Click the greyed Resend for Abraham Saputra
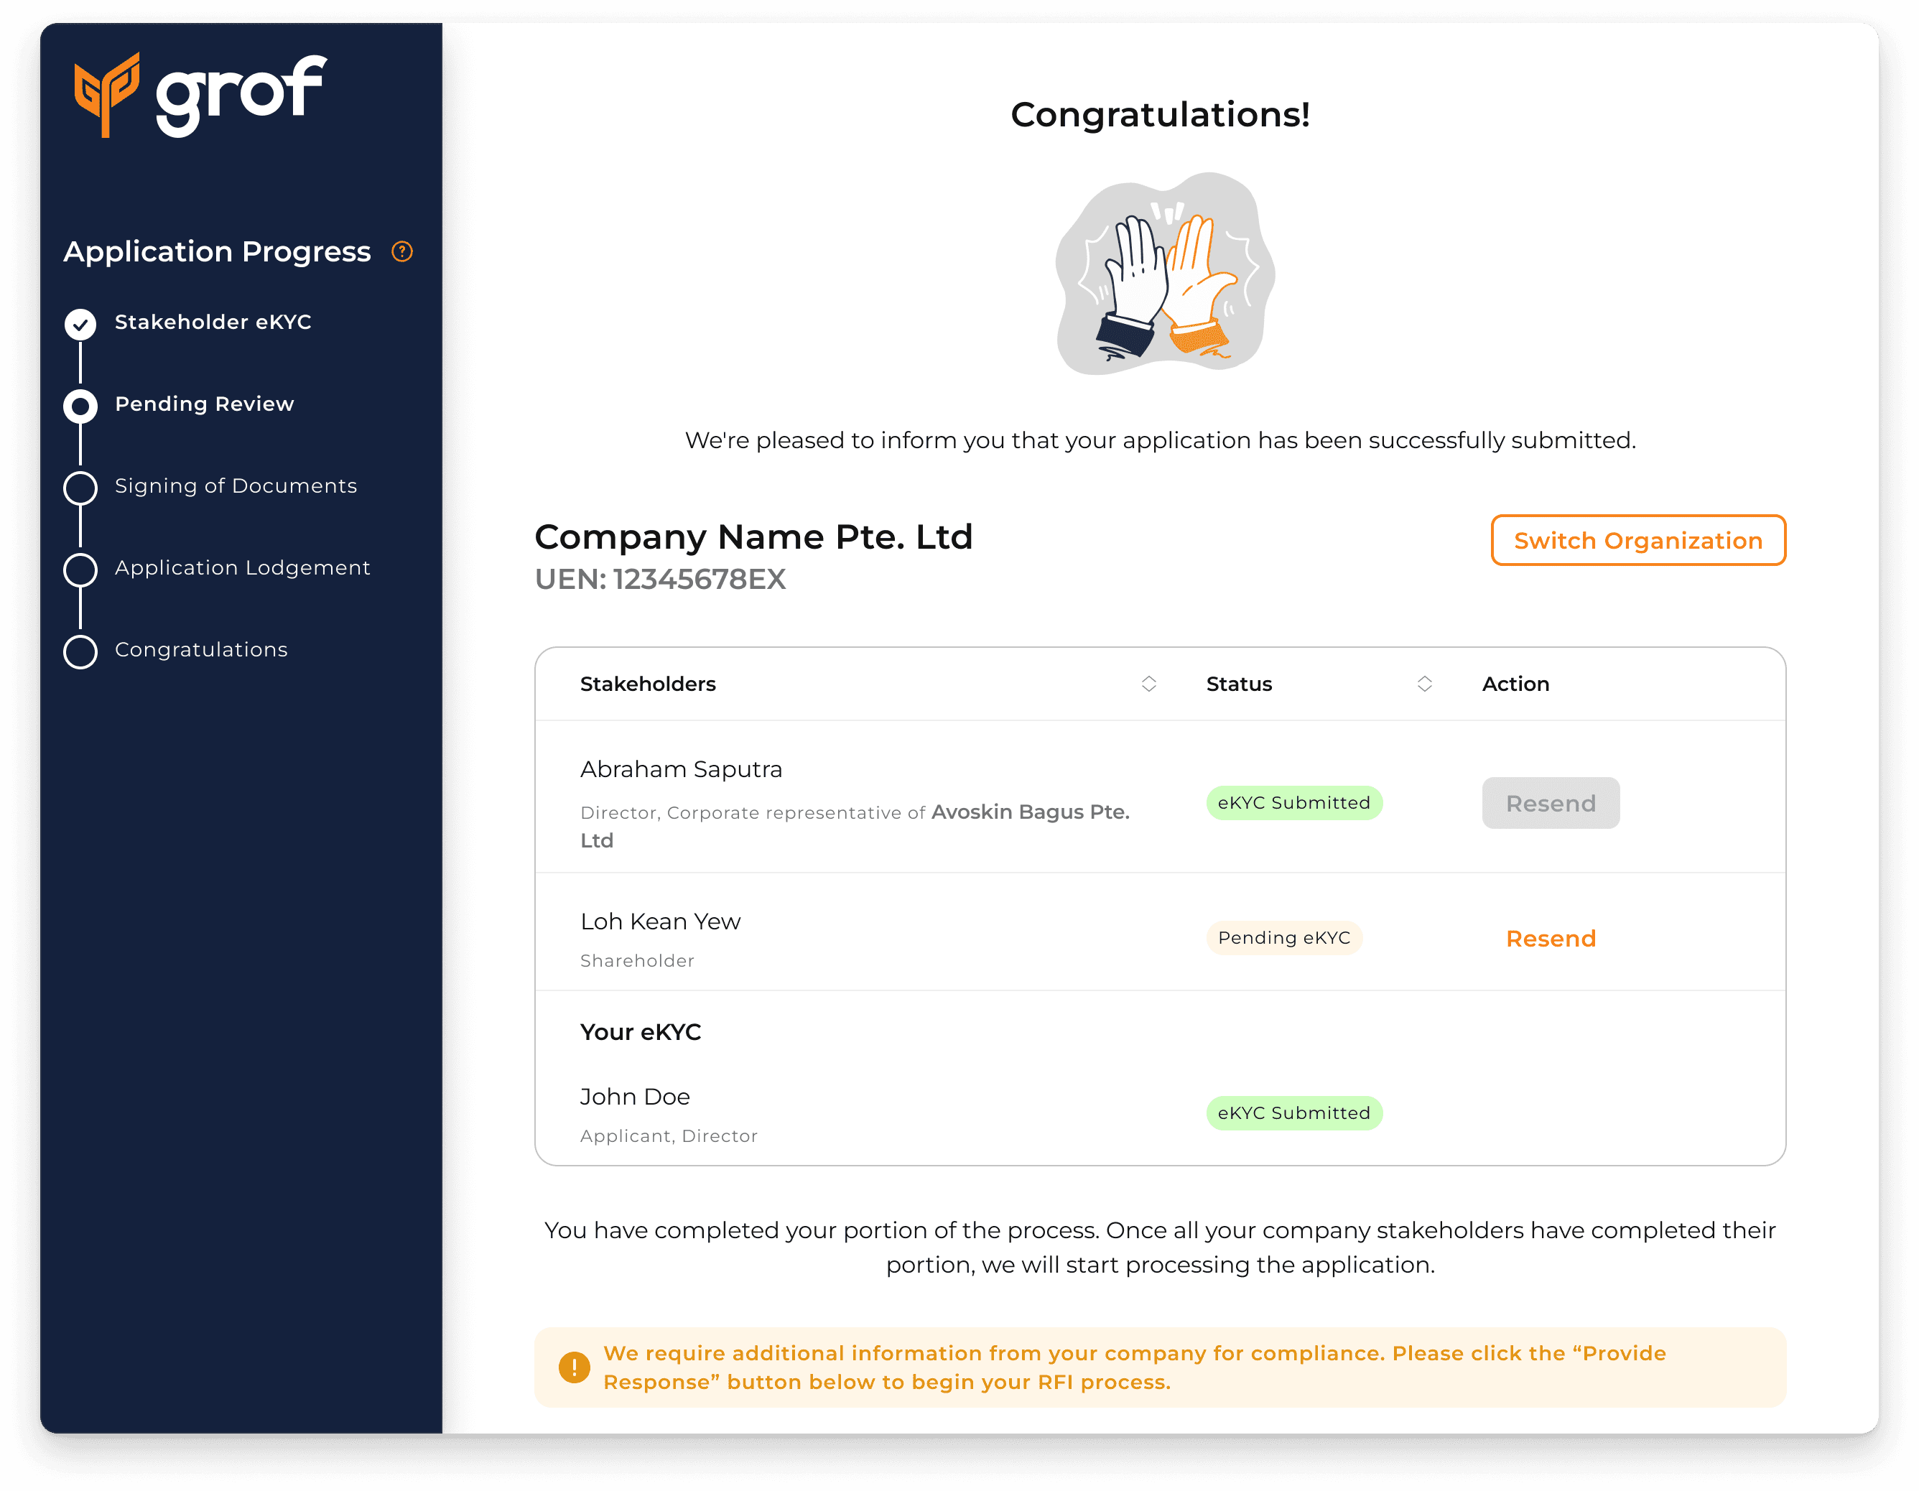 1550,803
